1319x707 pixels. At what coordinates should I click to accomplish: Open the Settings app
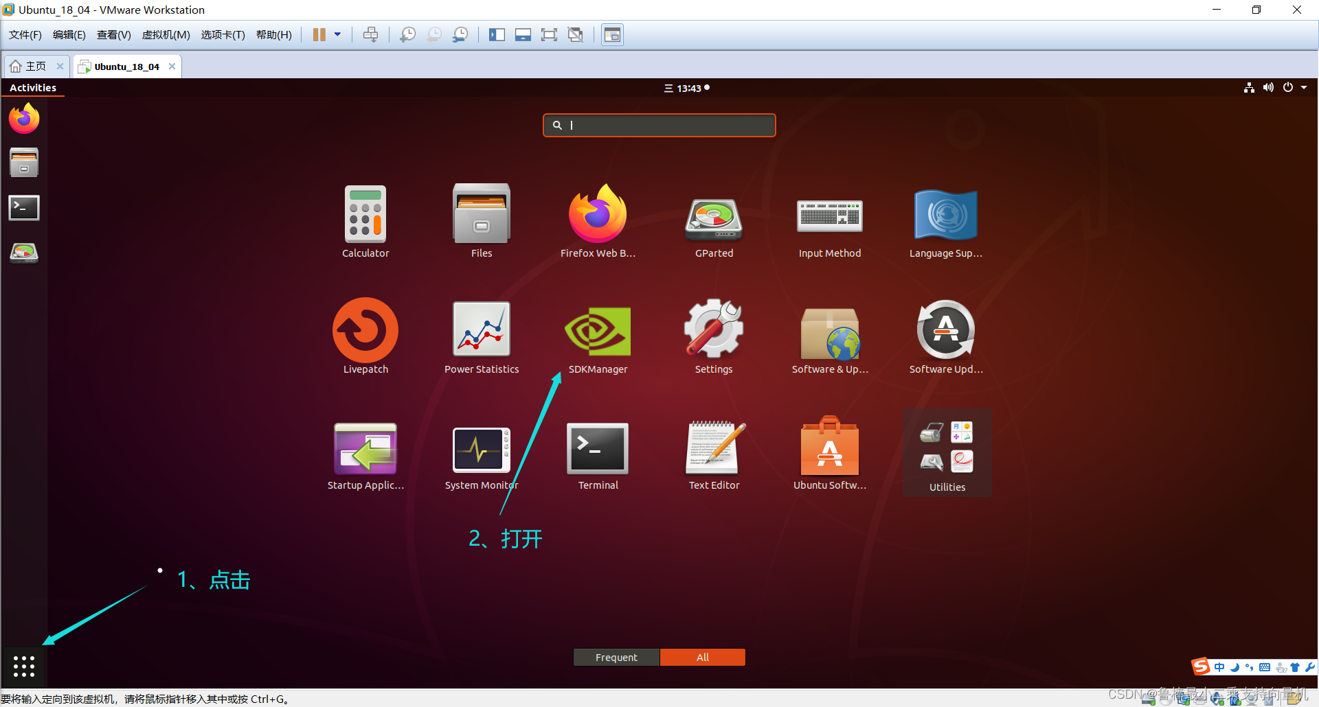[x=714, y=337]
